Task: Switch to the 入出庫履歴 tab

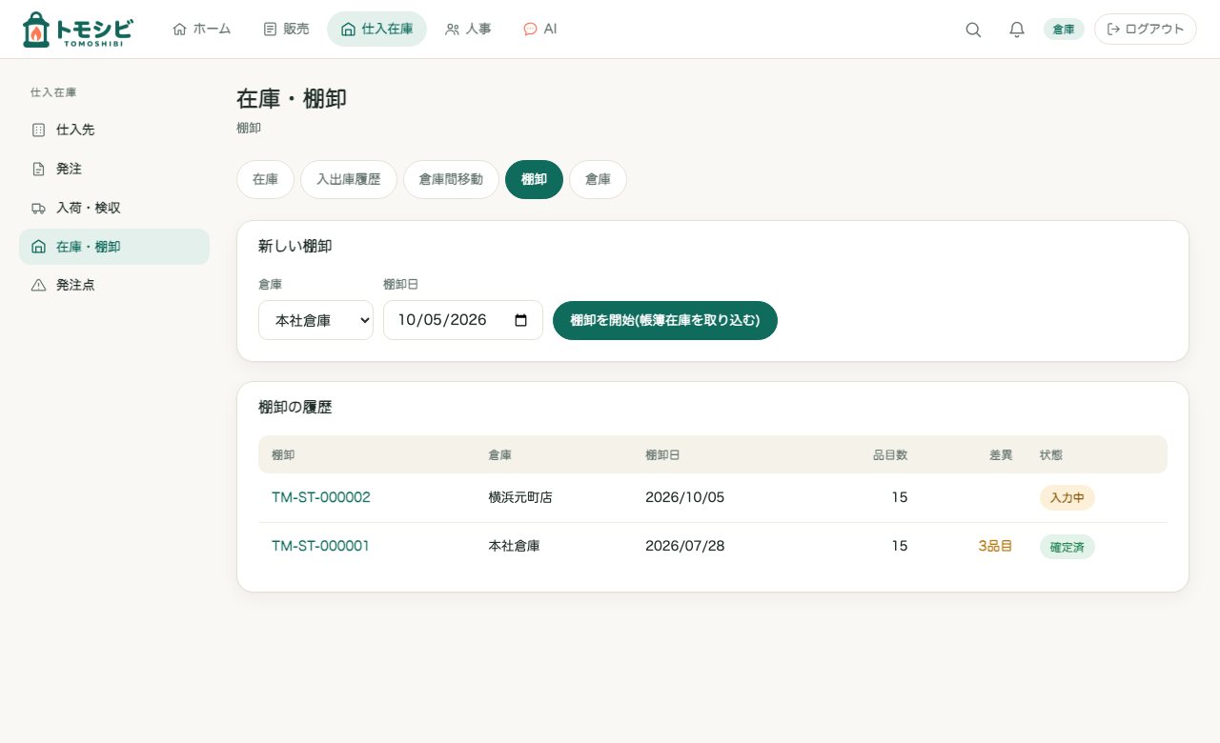Action: (349, 179)
